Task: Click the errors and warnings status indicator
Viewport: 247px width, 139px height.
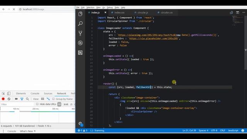Action: (x=83, y=131)
